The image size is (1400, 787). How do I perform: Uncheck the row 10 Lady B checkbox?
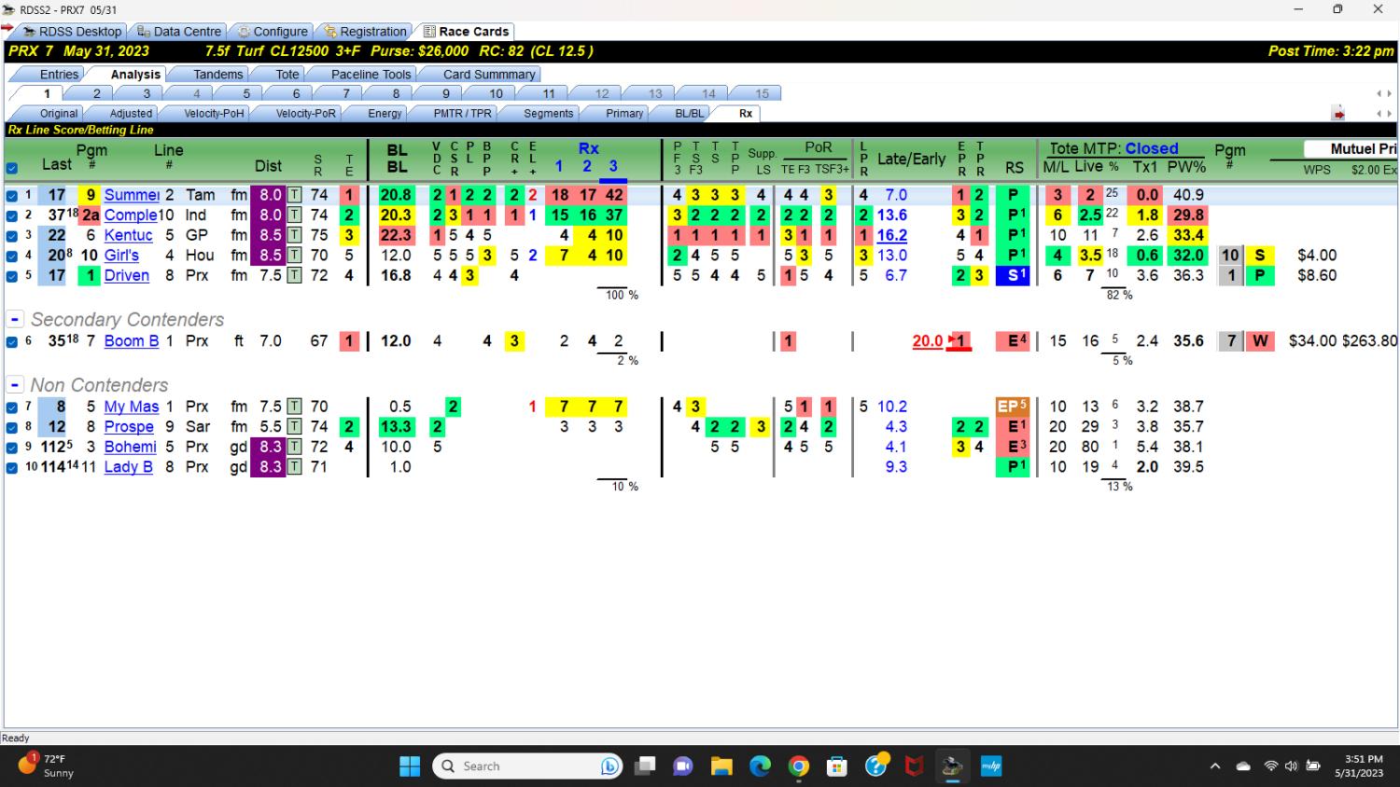12,467
